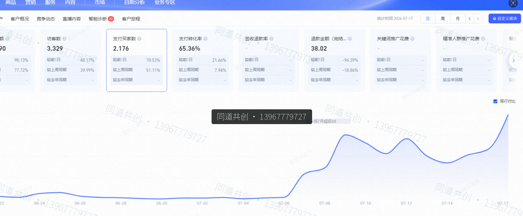
Task: Open the 服务 top menu
Action: tap(50, 2)
